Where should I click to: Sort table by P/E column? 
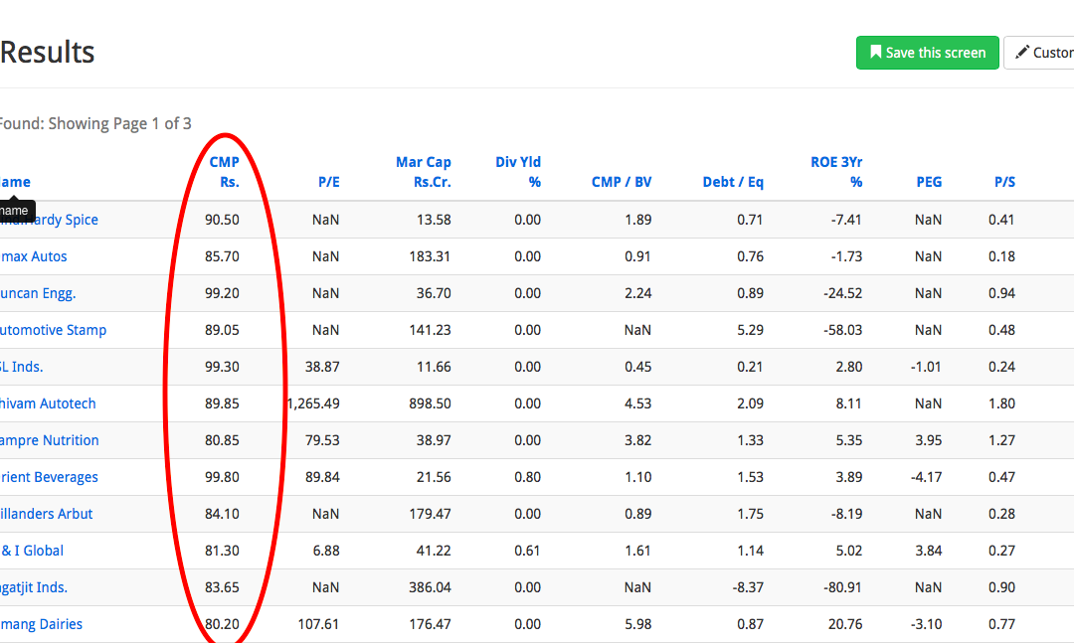(x=329, y=182)
